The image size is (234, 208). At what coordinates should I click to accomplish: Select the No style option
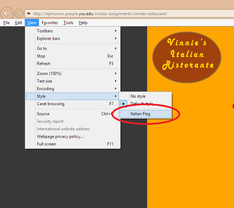click(x=138, y=96)
